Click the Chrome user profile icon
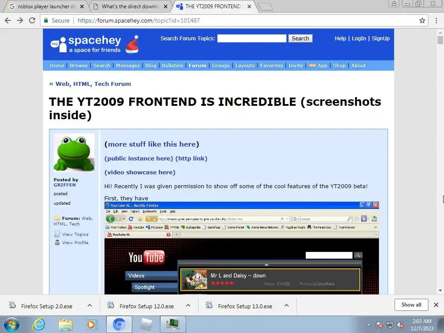Screen dimensions: 444x333 [394, 3]
